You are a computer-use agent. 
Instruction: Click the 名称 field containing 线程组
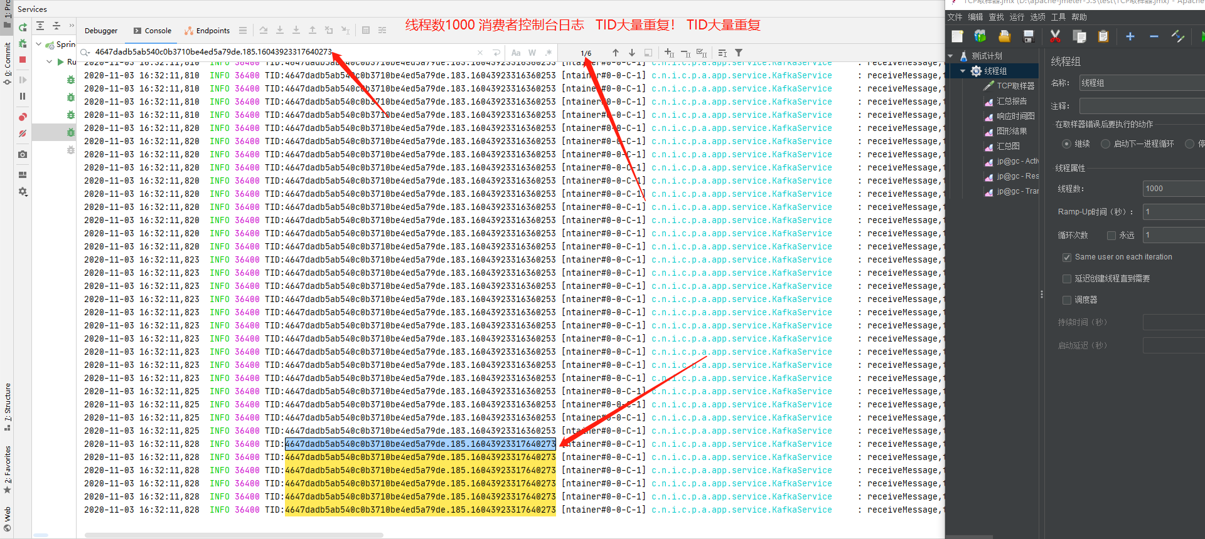1142,83
